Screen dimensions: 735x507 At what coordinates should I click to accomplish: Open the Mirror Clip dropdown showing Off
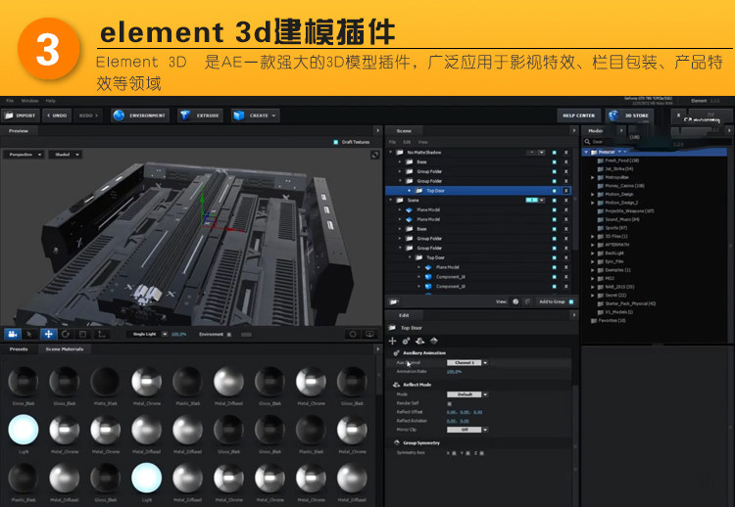[x=467, y=430]
